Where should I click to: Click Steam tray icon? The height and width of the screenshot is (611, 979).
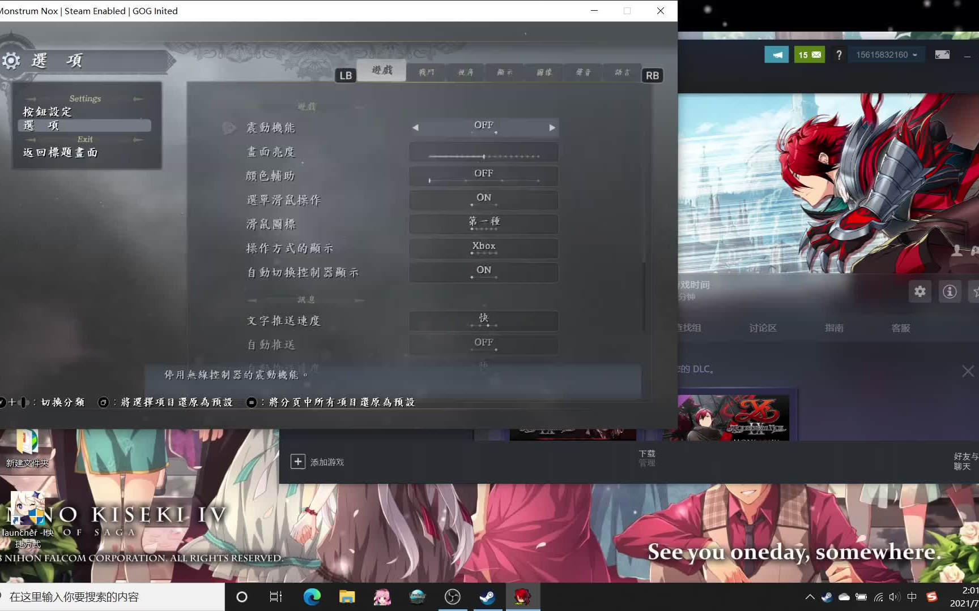coord(827,597)
